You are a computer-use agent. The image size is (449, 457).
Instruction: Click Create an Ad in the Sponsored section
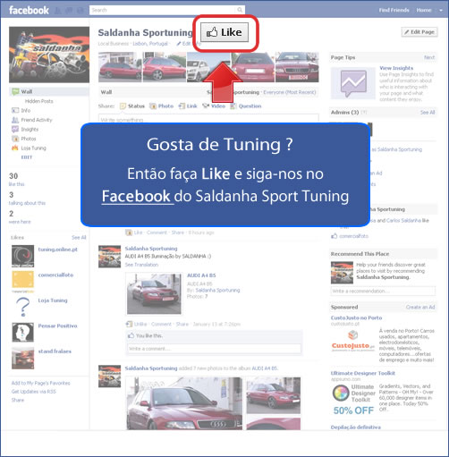pyautogui.click(x=420, y=307)
